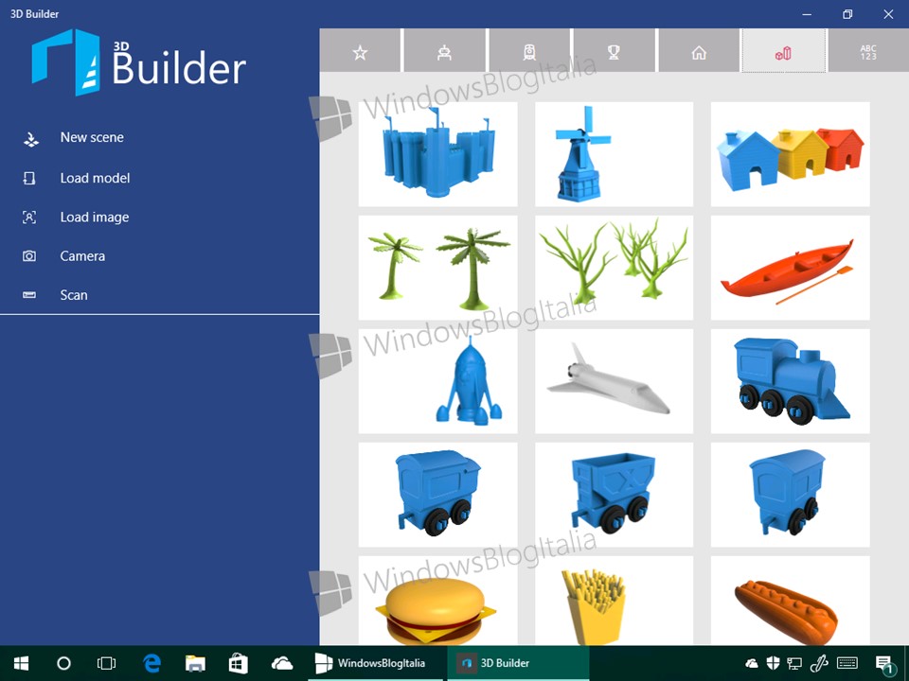
Task: Open network status tray icon
Action: tap(794, 664)
